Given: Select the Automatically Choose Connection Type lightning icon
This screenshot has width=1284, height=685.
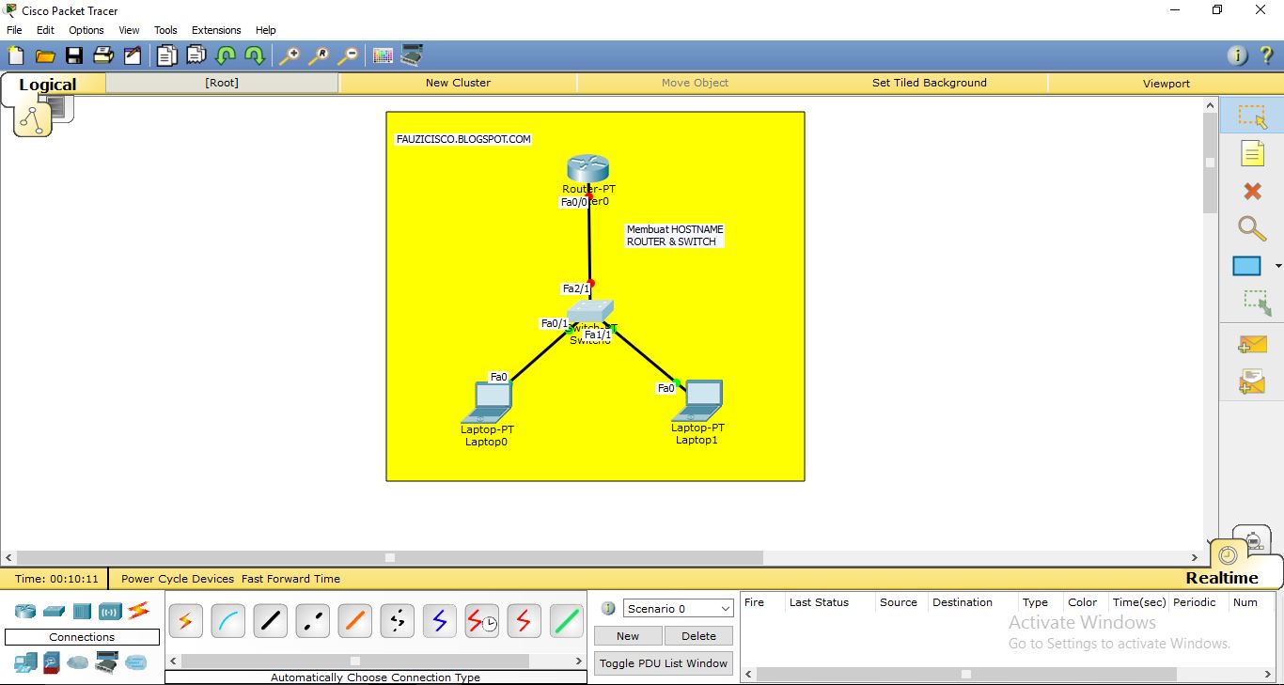Looking at the screenshot, I should (185, 620).
